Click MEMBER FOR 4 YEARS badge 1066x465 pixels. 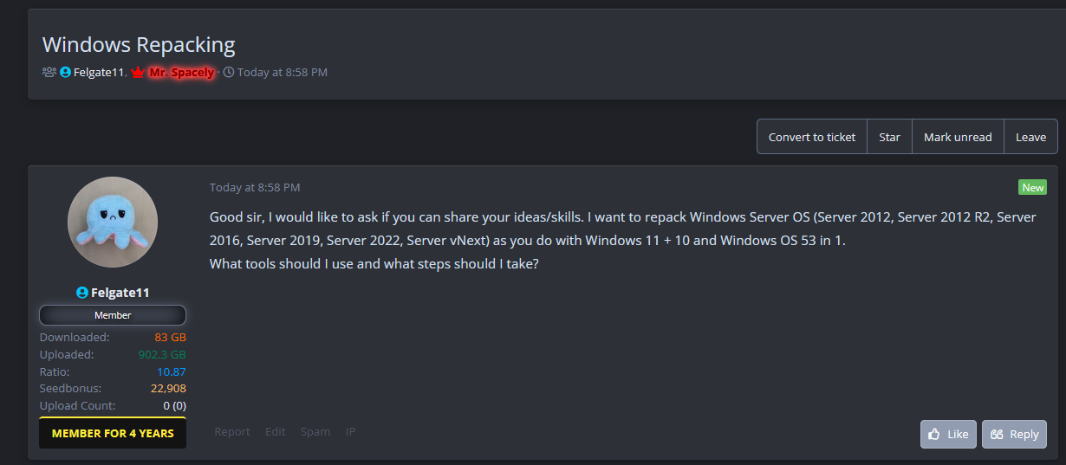[113, 433]
